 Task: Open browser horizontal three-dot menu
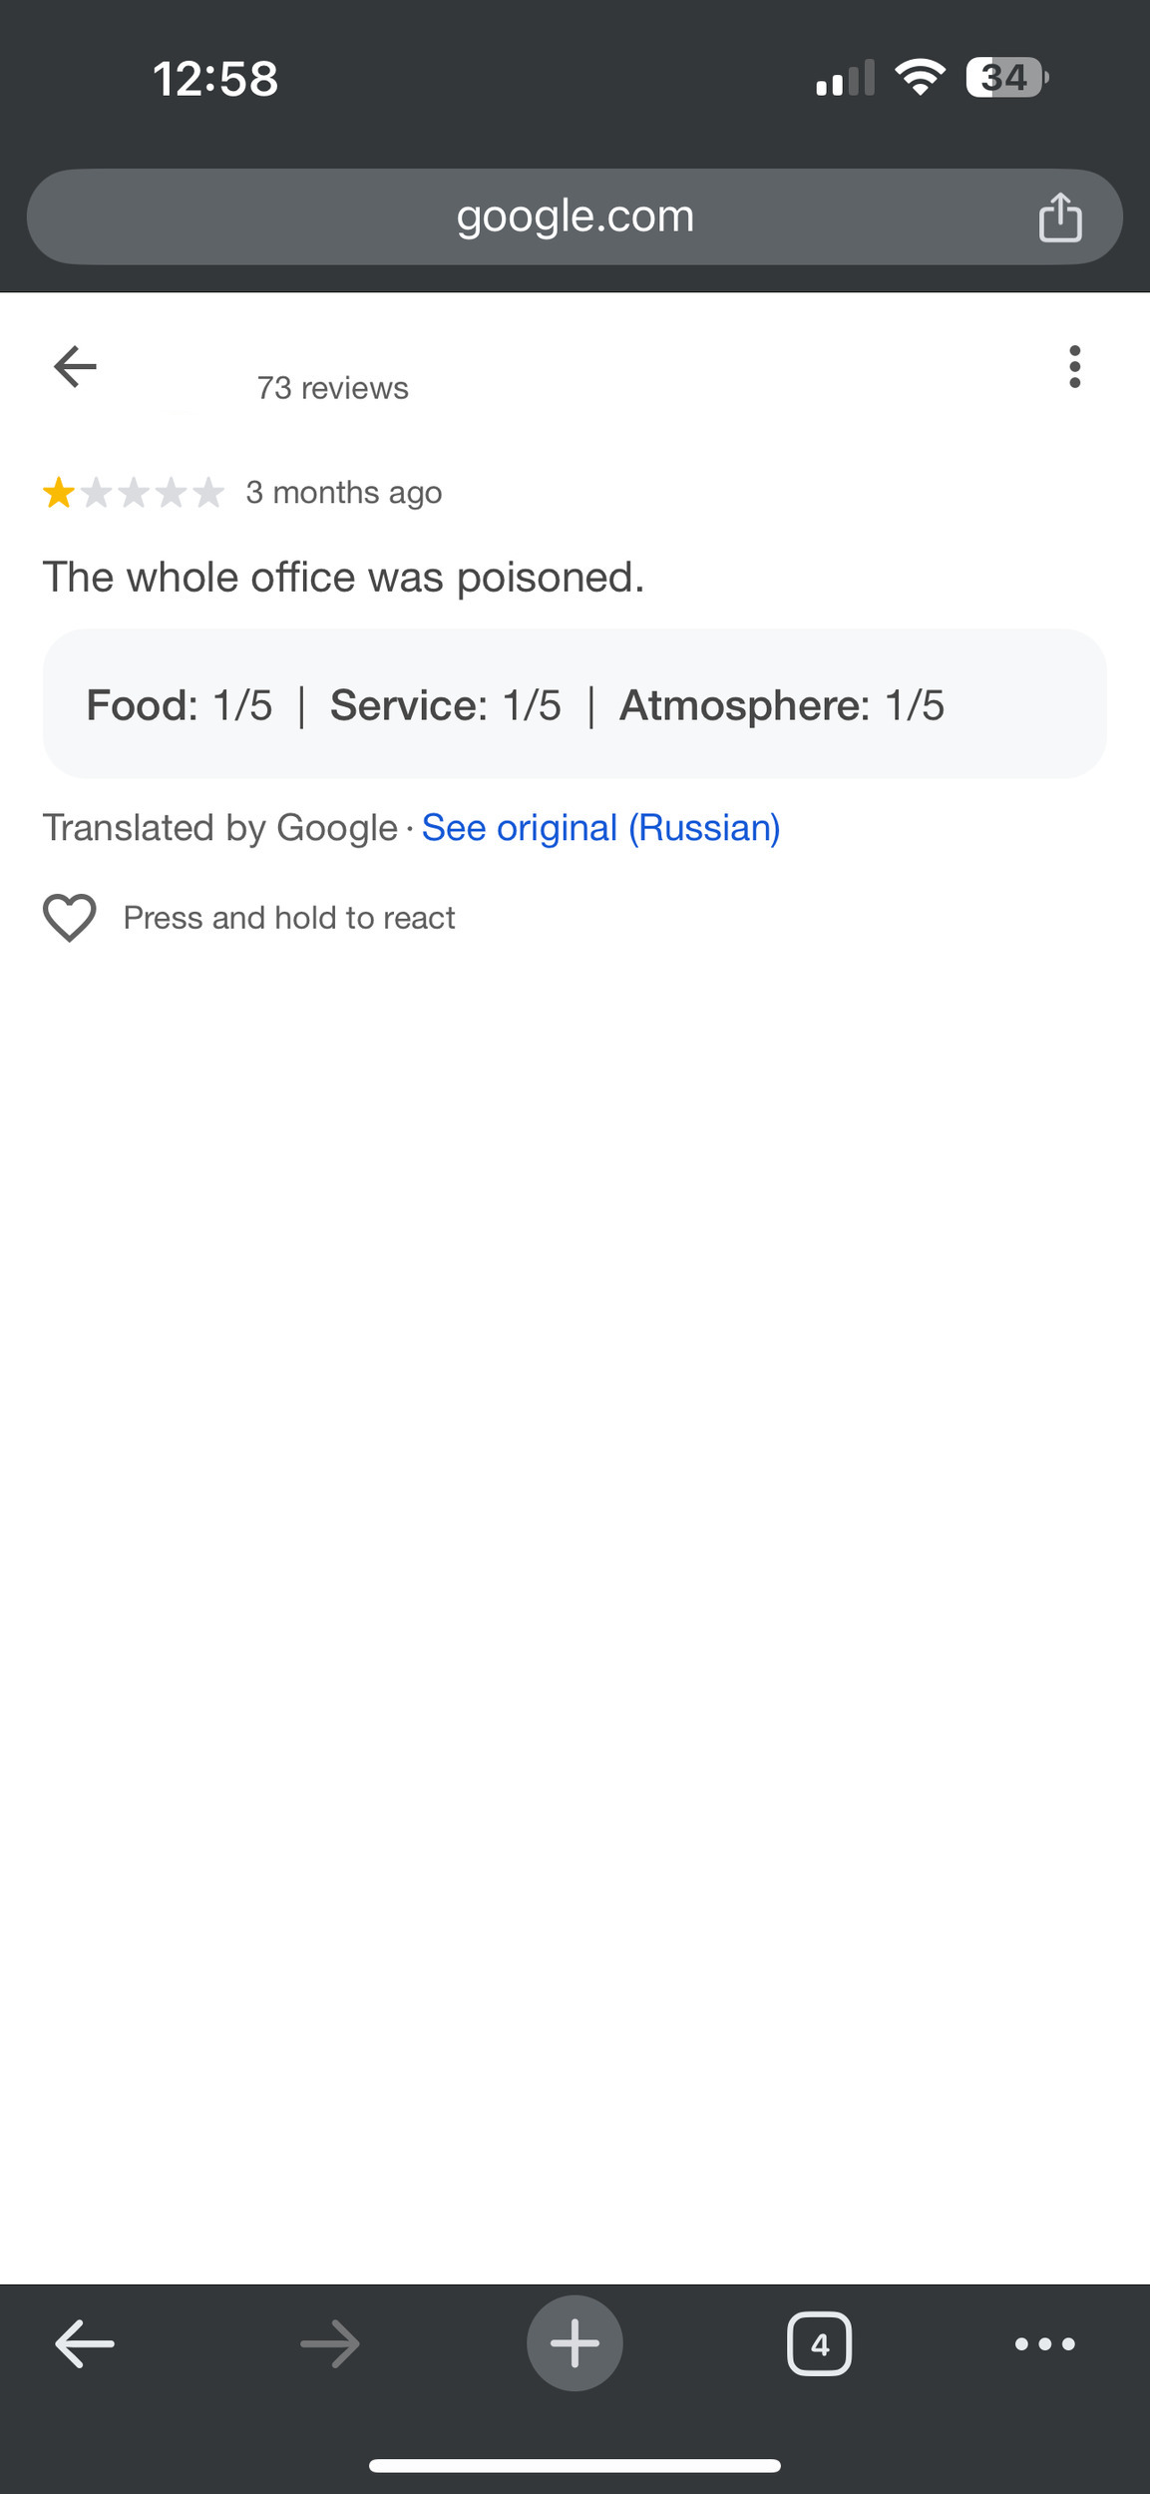(1044, 2343)
